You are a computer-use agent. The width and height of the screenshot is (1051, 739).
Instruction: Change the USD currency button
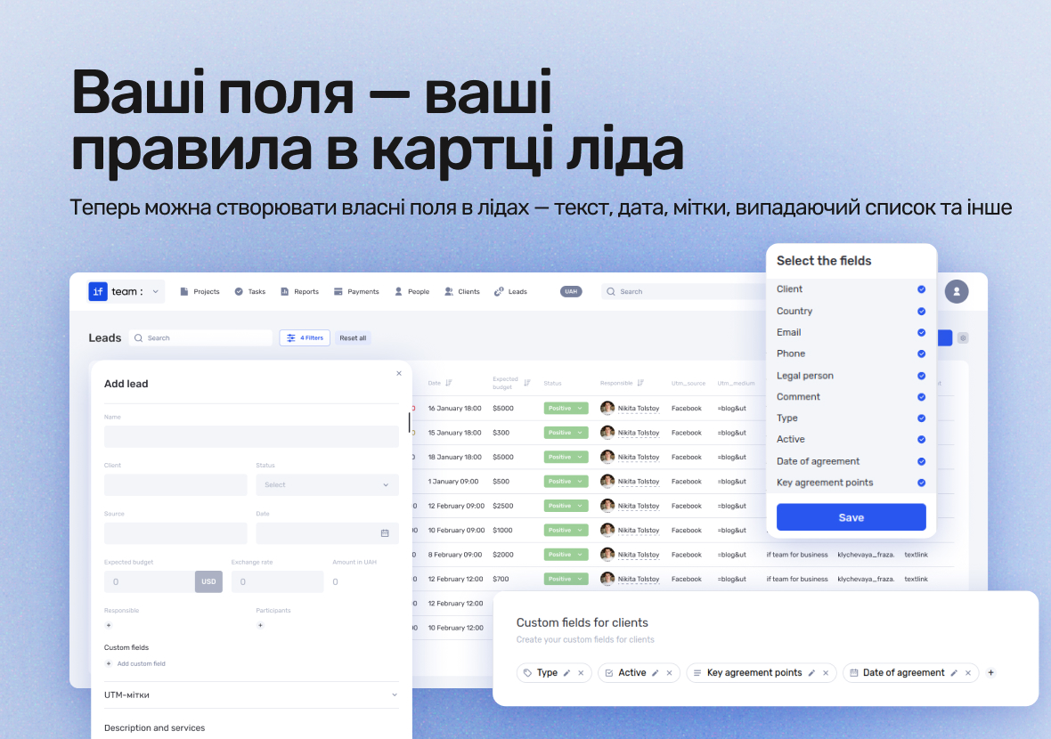(208, 581)
